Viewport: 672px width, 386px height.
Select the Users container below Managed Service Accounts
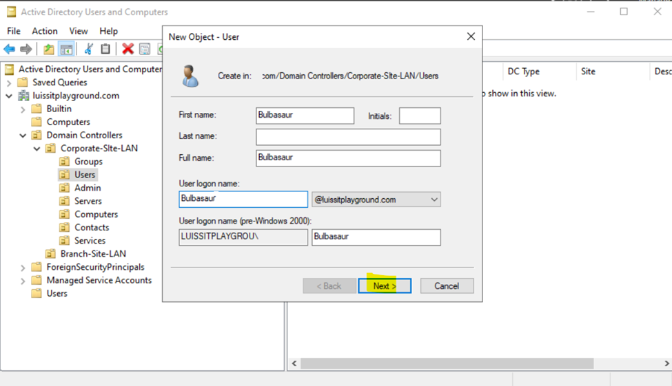[57, 294]
